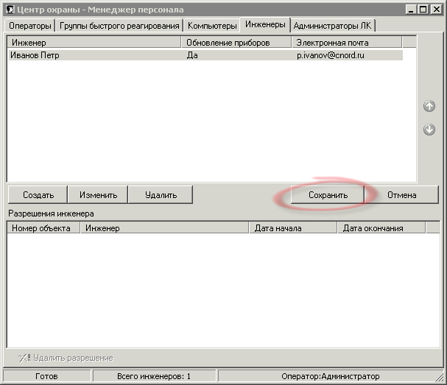Switch to the Операторы tab
Viewport: 447px width, 385px height.
[30, 26]
